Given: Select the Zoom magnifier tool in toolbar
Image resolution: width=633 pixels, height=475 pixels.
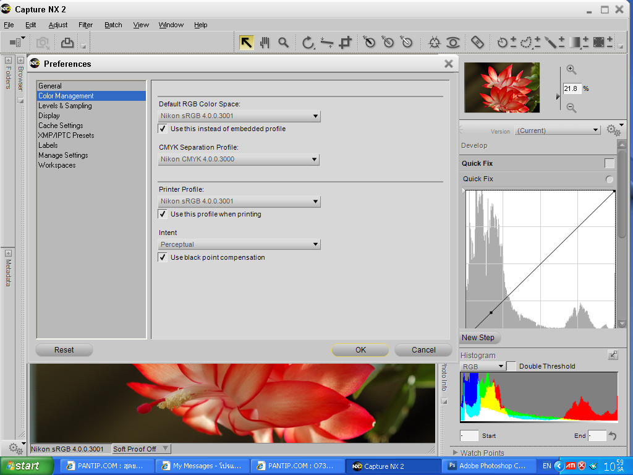Looking at the screenshot, I should pos(283,43).
